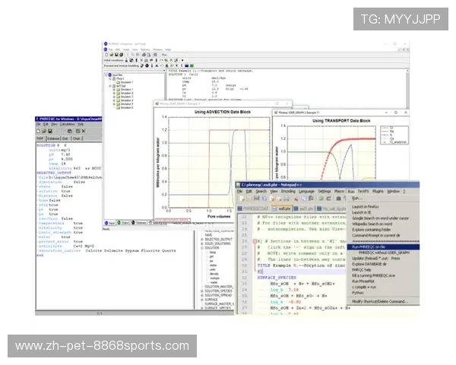The height and width of the screenshot is (365, 456).
Task: Click Redo arrow in Notepad++ toolbar
Action: (x=328, y=198)
